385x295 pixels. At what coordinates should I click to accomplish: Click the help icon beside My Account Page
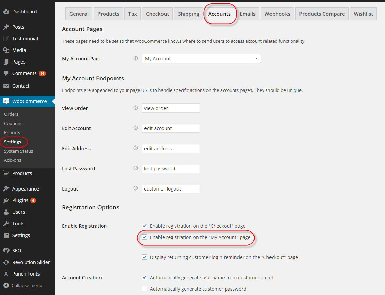tap(136, 59)
